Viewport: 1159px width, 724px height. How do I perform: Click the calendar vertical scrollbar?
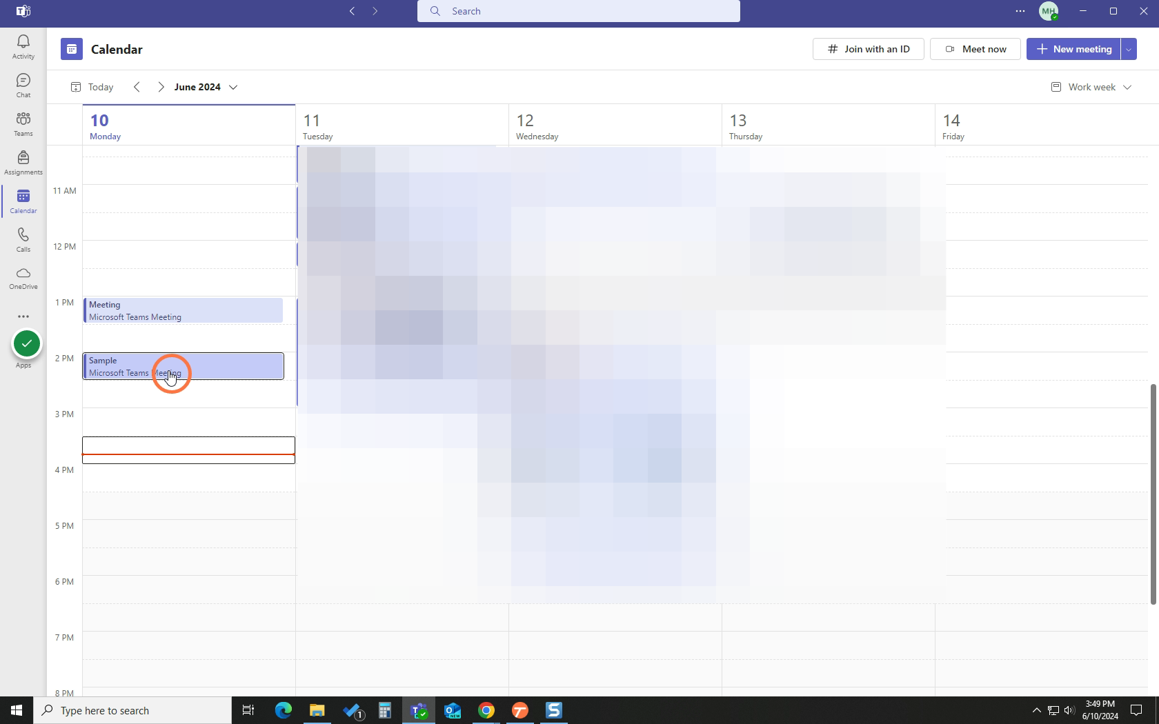(1153, 494)
